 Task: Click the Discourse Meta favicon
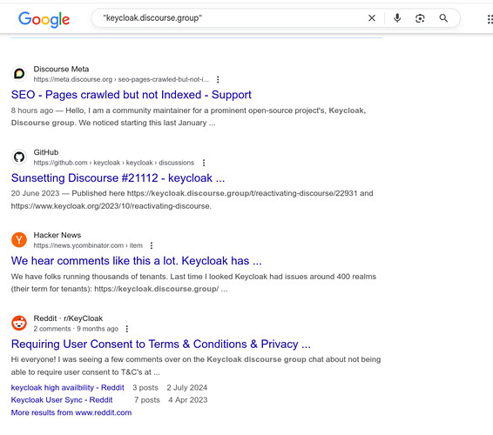pos(19,74)
